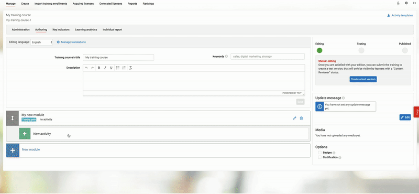Click the Certification info icon
Screen dimensions: 419x194
pos(340,158)
